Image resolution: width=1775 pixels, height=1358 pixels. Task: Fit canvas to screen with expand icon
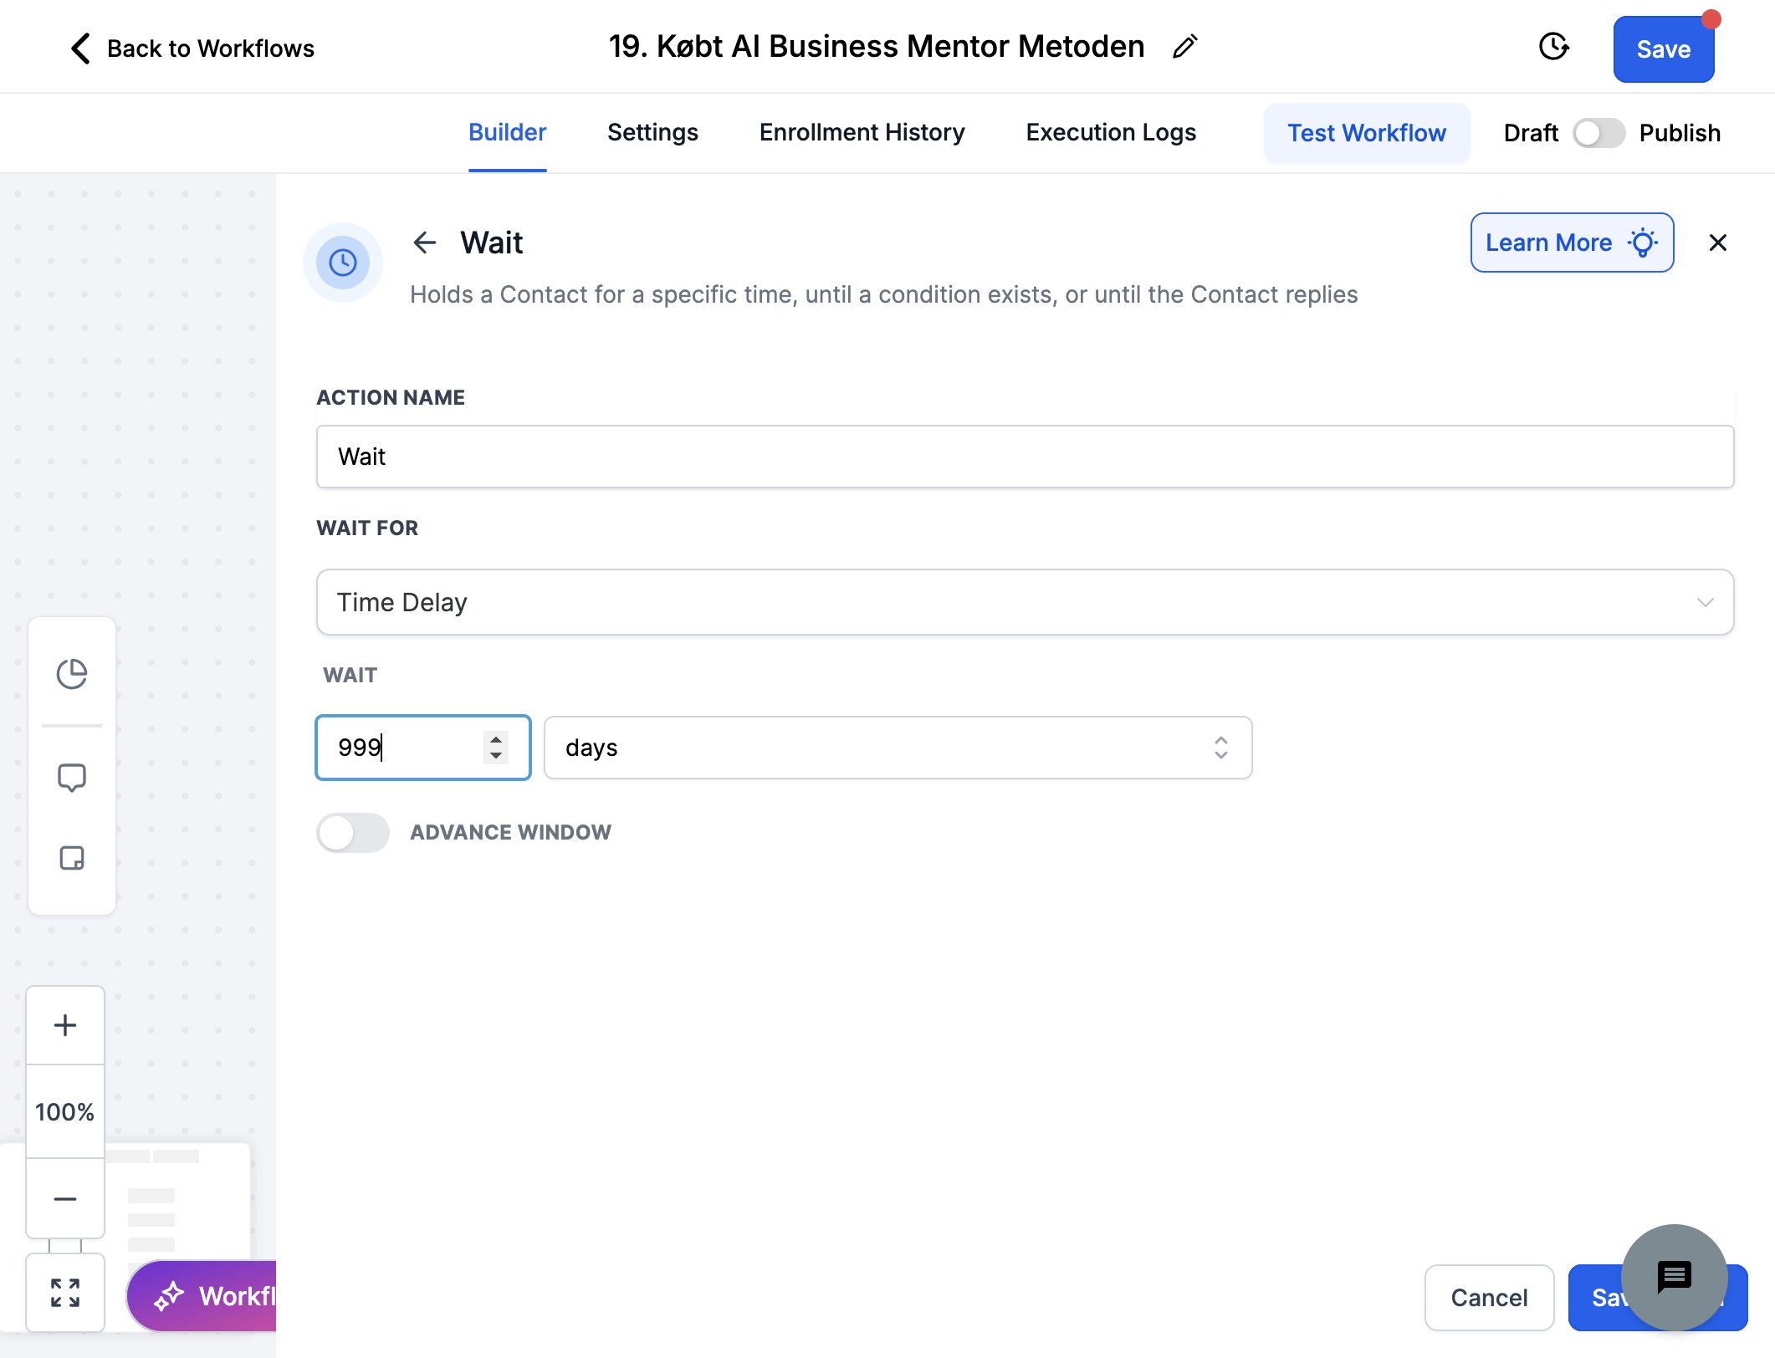[x=65, y=1293]
